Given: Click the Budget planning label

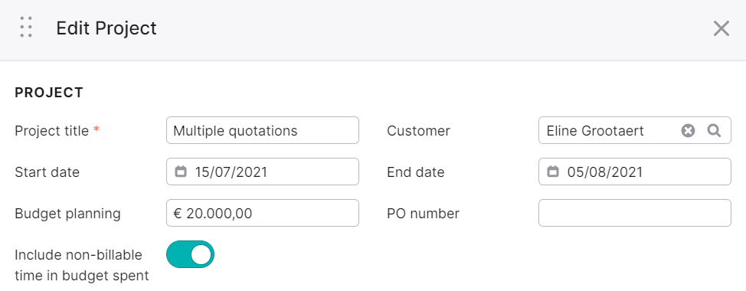Looking at the screenshot, I should pos(67,214).
